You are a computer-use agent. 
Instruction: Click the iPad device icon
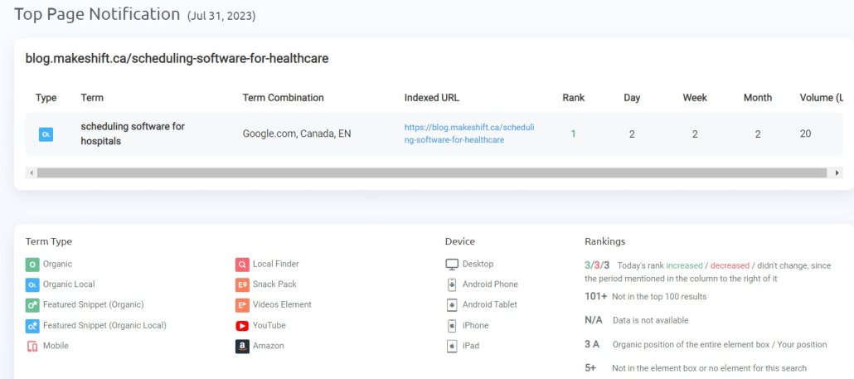click(452, 347)
